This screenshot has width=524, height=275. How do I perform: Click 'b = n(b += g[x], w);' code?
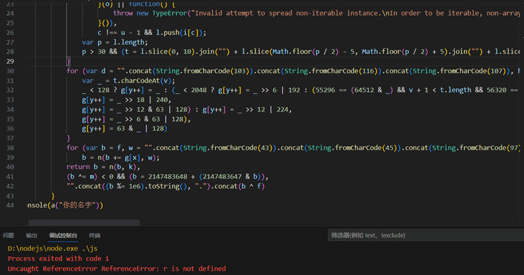pyautogui.click(x=121, y=157)
